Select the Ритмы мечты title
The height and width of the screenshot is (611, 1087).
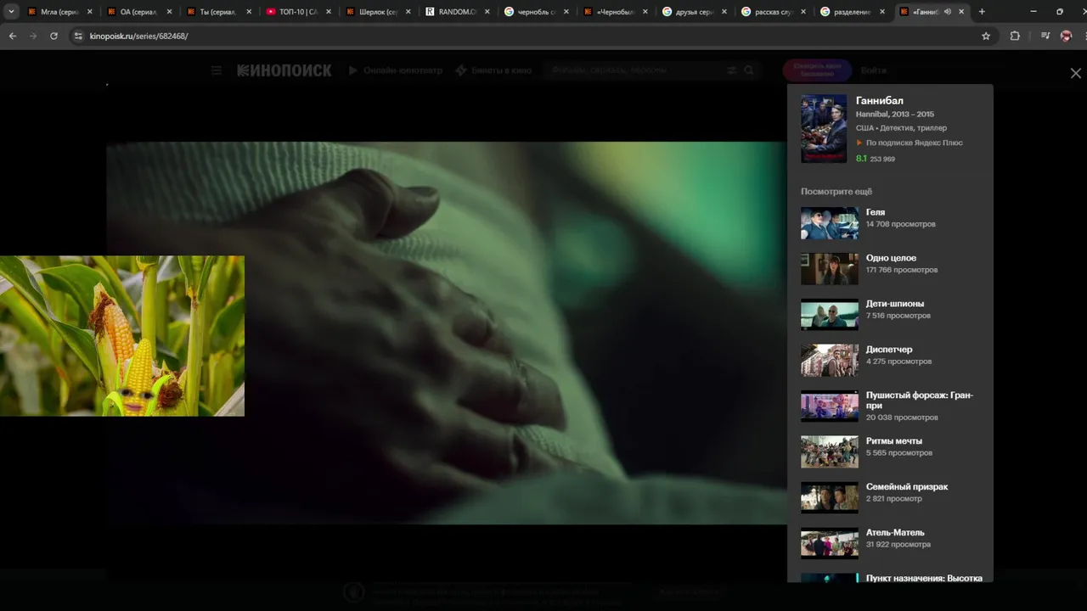click(894, 441)
